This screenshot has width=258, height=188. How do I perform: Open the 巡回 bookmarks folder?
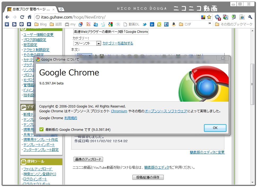[56, 24]
